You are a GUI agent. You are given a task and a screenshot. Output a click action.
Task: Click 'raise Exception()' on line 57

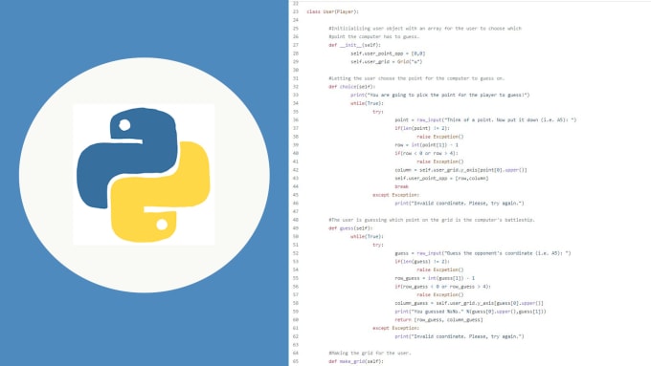tap(440, 294)
